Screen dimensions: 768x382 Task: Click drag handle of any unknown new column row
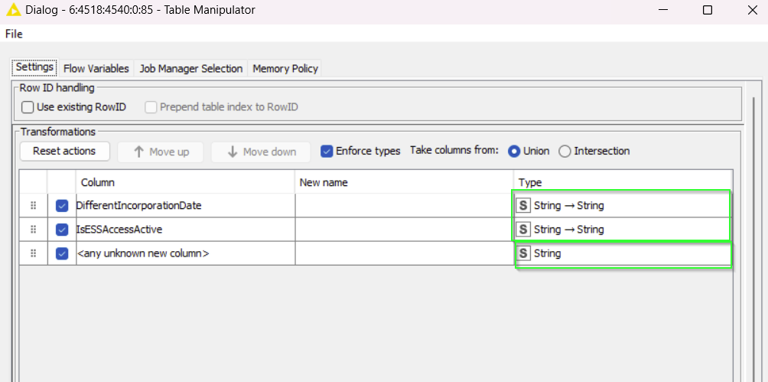[33, 253]
